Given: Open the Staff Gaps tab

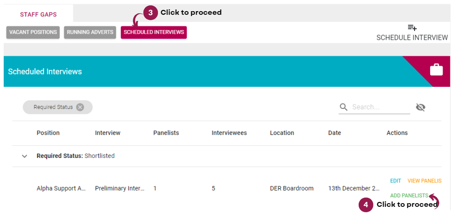Looking at the screenshot, I should 38,14.
